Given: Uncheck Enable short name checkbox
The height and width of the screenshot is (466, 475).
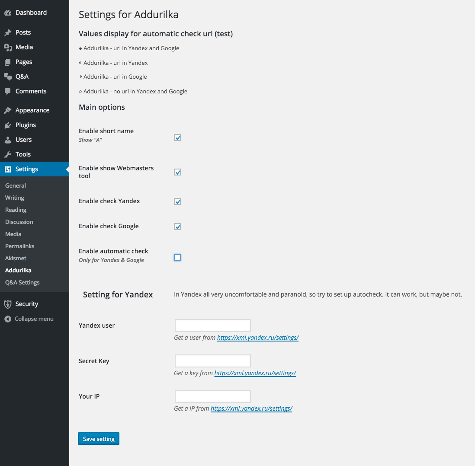Looking at the screenshot, I should 177,138.
